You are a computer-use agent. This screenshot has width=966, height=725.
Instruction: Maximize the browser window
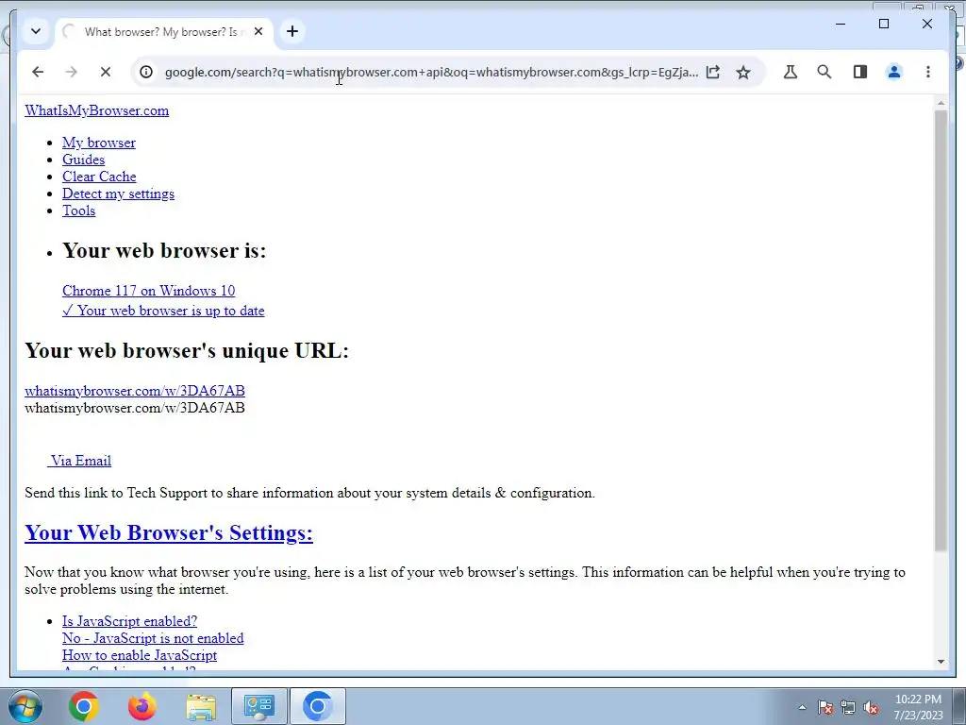pyautogui.click(x=883, y=24)
